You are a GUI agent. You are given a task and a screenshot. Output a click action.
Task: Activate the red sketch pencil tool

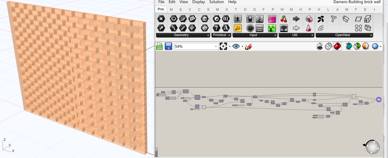point(248,46)
